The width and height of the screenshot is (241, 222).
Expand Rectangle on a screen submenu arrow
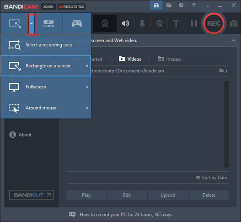point(87,66)
